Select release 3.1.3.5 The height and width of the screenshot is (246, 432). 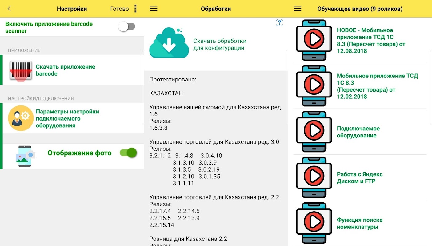click(x=182, y=170)
